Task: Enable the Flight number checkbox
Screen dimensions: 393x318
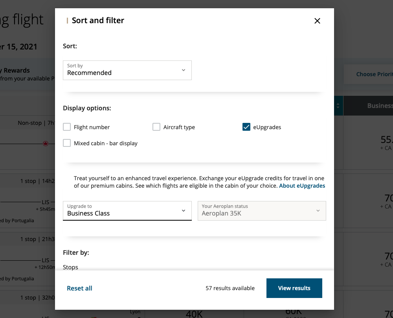Action: pyautogui.click(x=67, y=127)
